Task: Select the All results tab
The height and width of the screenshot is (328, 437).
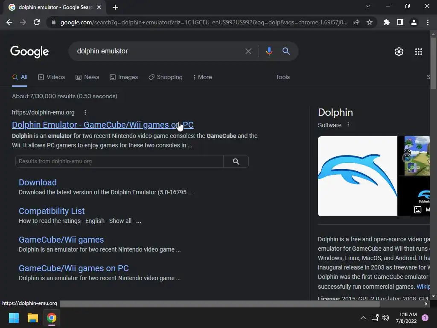Action: pos(20,77)
